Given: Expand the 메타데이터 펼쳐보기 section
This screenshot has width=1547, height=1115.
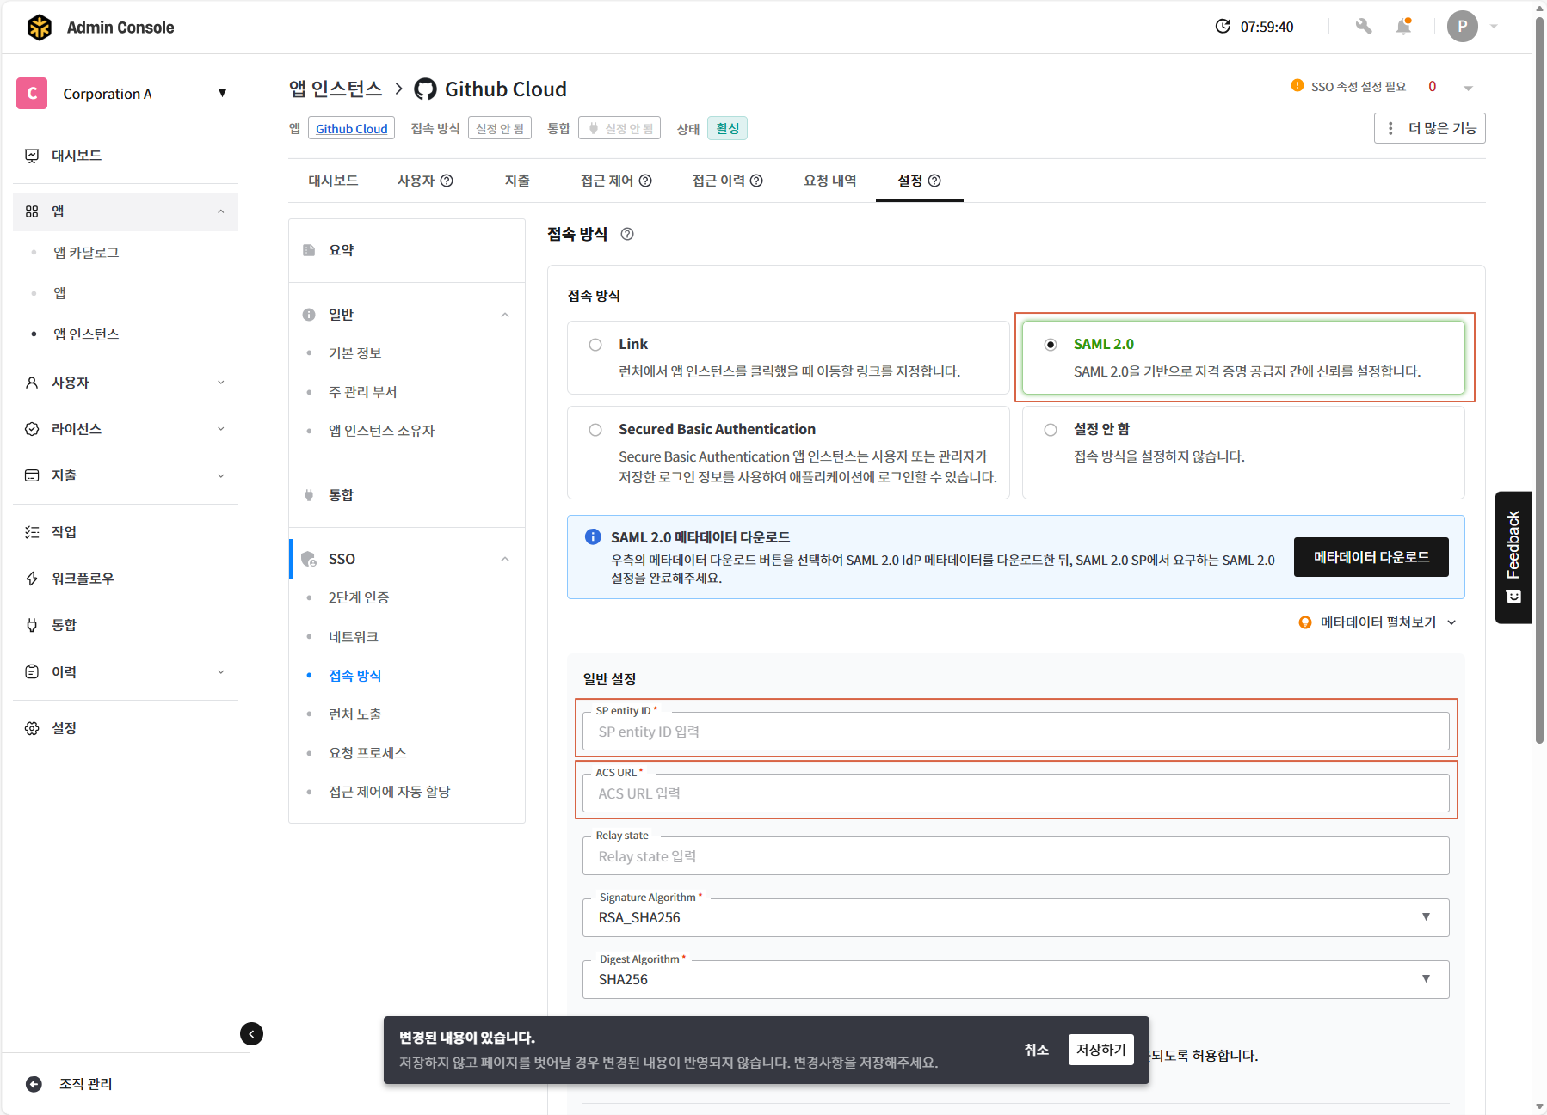Looking at the screenshot, I should coord(1378,622).
